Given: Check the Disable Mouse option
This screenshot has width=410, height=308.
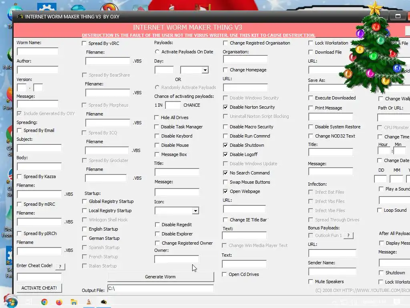Looking at the screenshot, I should point(157,145).
